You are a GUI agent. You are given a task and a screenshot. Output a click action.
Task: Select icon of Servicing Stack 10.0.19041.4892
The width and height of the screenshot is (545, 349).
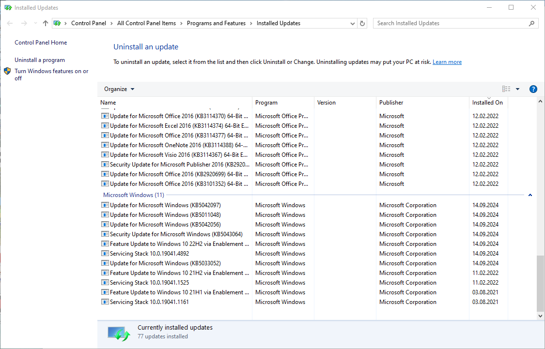point(105,254)
